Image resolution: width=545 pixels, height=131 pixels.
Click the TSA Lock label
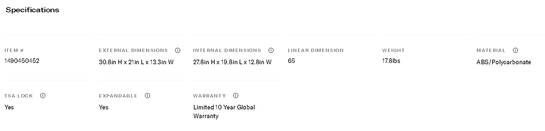pos(19,96)
